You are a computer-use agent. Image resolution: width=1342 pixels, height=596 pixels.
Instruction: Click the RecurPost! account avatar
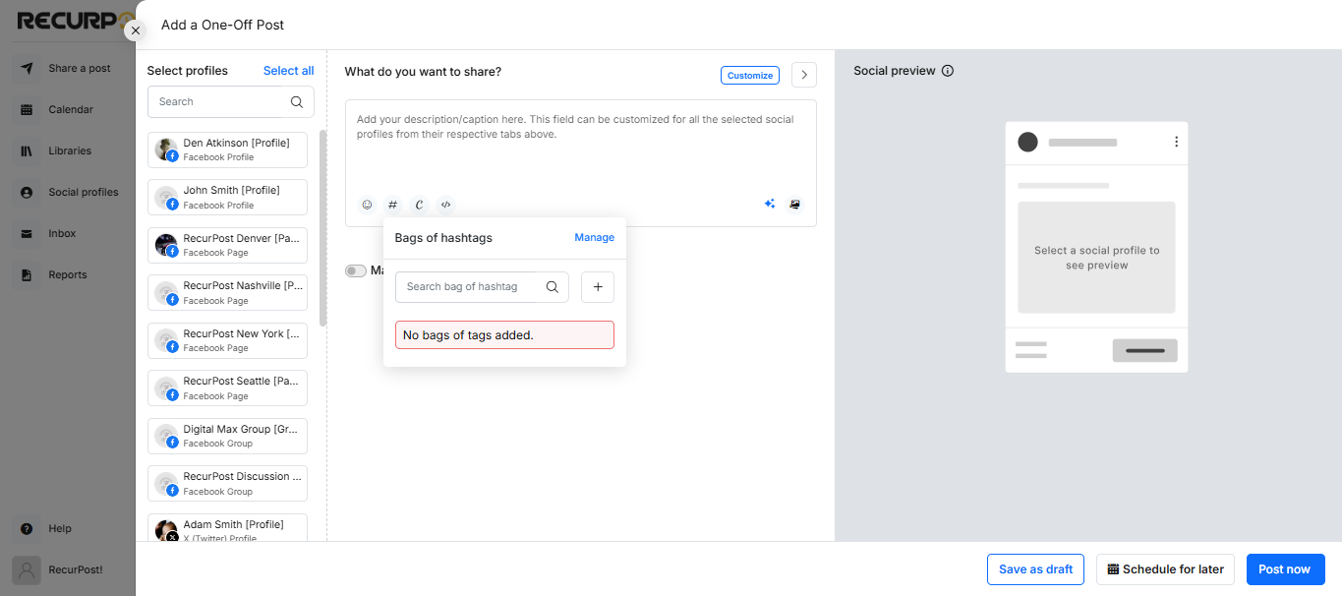click(27, 570)
